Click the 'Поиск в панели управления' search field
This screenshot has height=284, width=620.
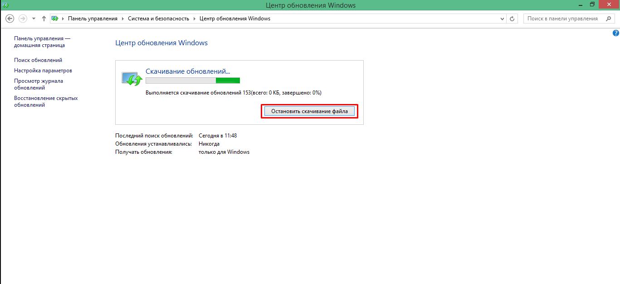tap(562, 19)
